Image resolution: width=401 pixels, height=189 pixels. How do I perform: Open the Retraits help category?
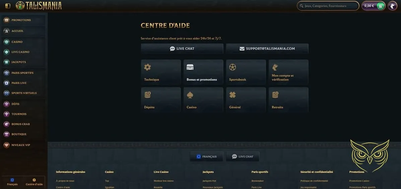(288, 100)
